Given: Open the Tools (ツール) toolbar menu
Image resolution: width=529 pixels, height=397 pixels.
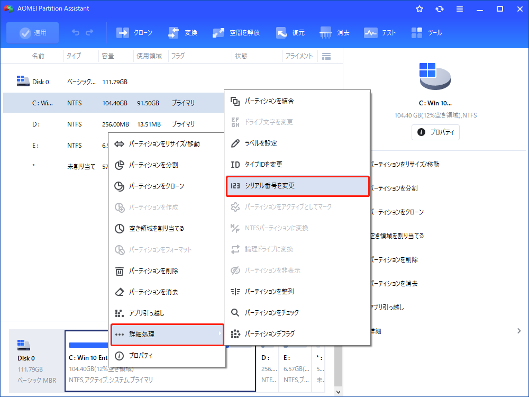Looking at the screenshot, I should click(x=426, y=33).
